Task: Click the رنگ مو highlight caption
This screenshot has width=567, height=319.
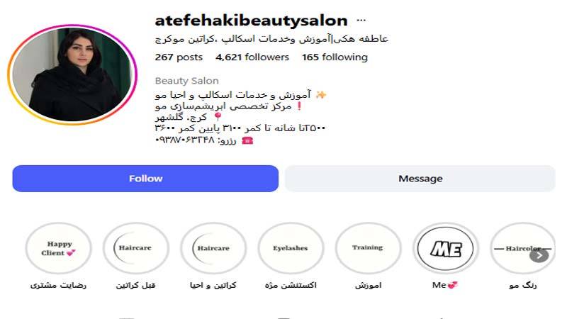Action: tap(523, 286)
